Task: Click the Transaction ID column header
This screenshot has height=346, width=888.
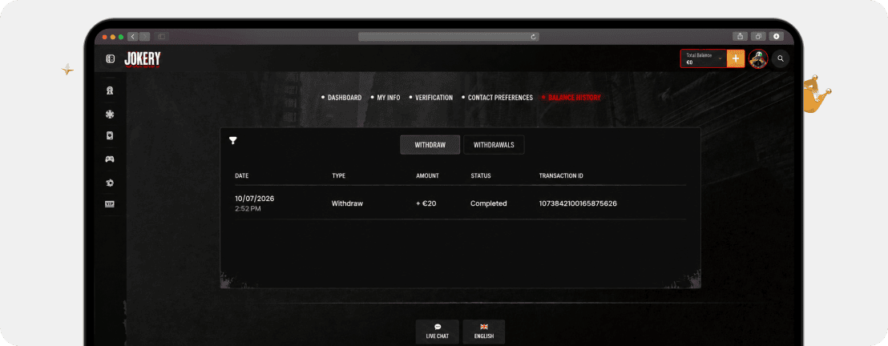Action: coord(561,176)
